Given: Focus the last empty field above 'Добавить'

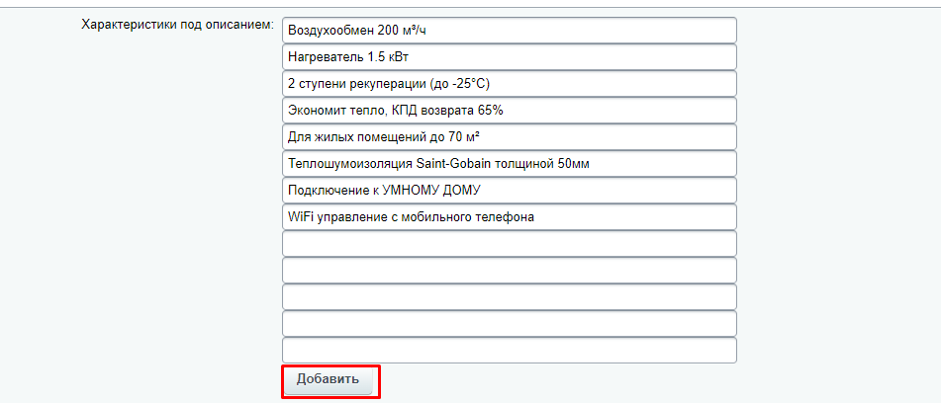Looking at the screenshot, I should (x=509, y=351).
